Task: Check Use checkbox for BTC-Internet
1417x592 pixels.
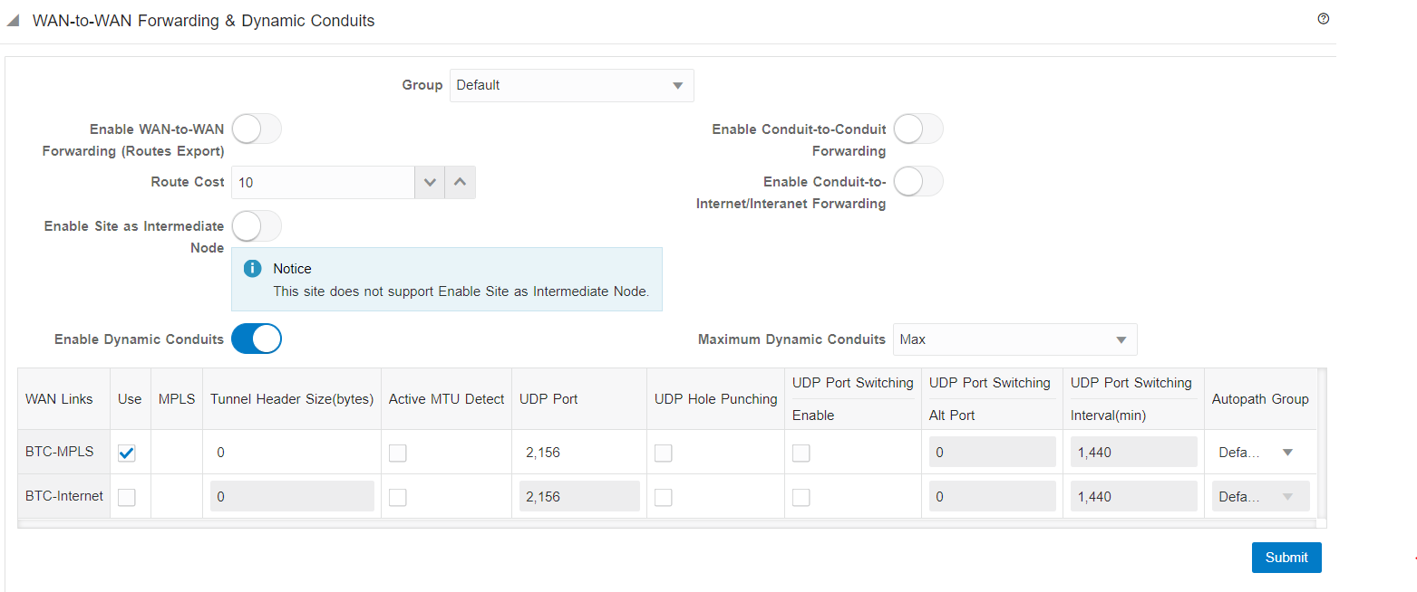Action: [127, 497]
